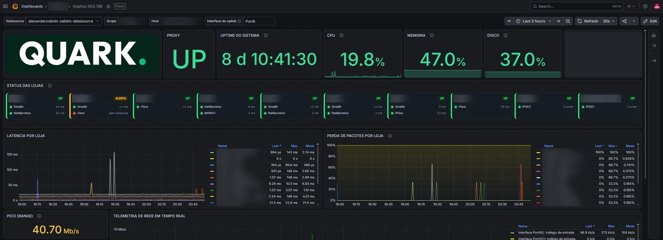Click the Sophos XGS 136 breadcrumb
Viewport: 663px width, 240px height.
pos(87,6)
